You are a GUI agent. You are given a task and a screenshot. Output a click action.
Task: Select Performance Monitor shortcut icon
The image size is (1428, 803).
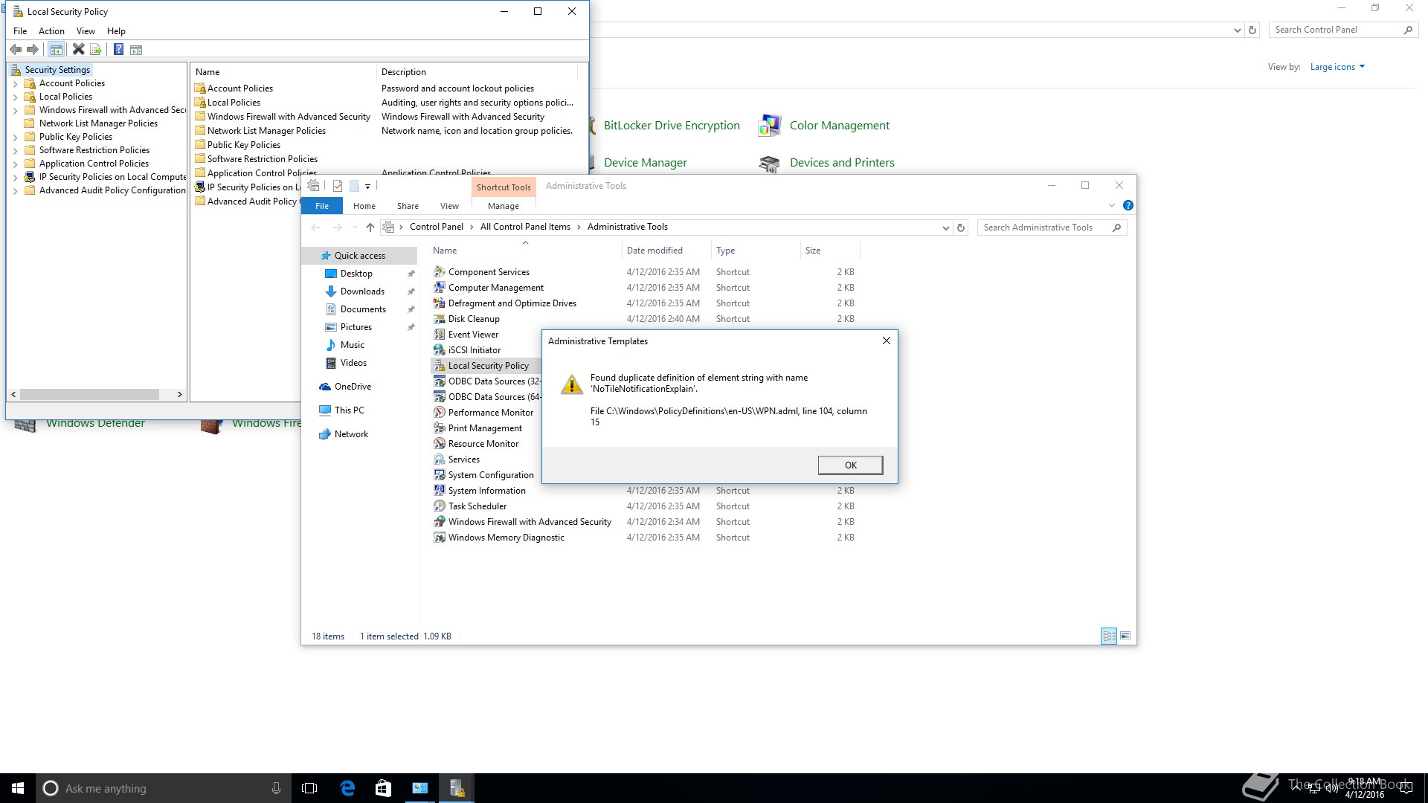[440, 412]
